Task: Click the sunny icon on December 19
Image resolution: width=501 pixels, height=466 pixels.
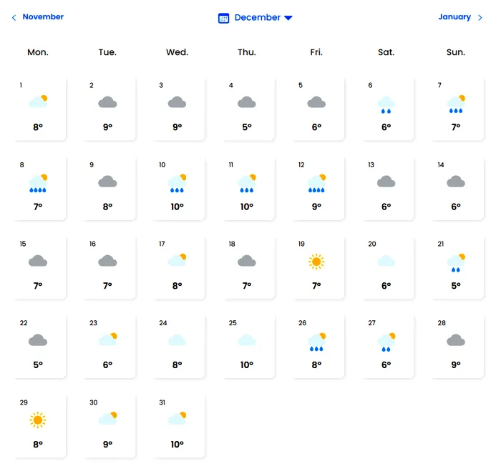Action: [x=316, y=262]
